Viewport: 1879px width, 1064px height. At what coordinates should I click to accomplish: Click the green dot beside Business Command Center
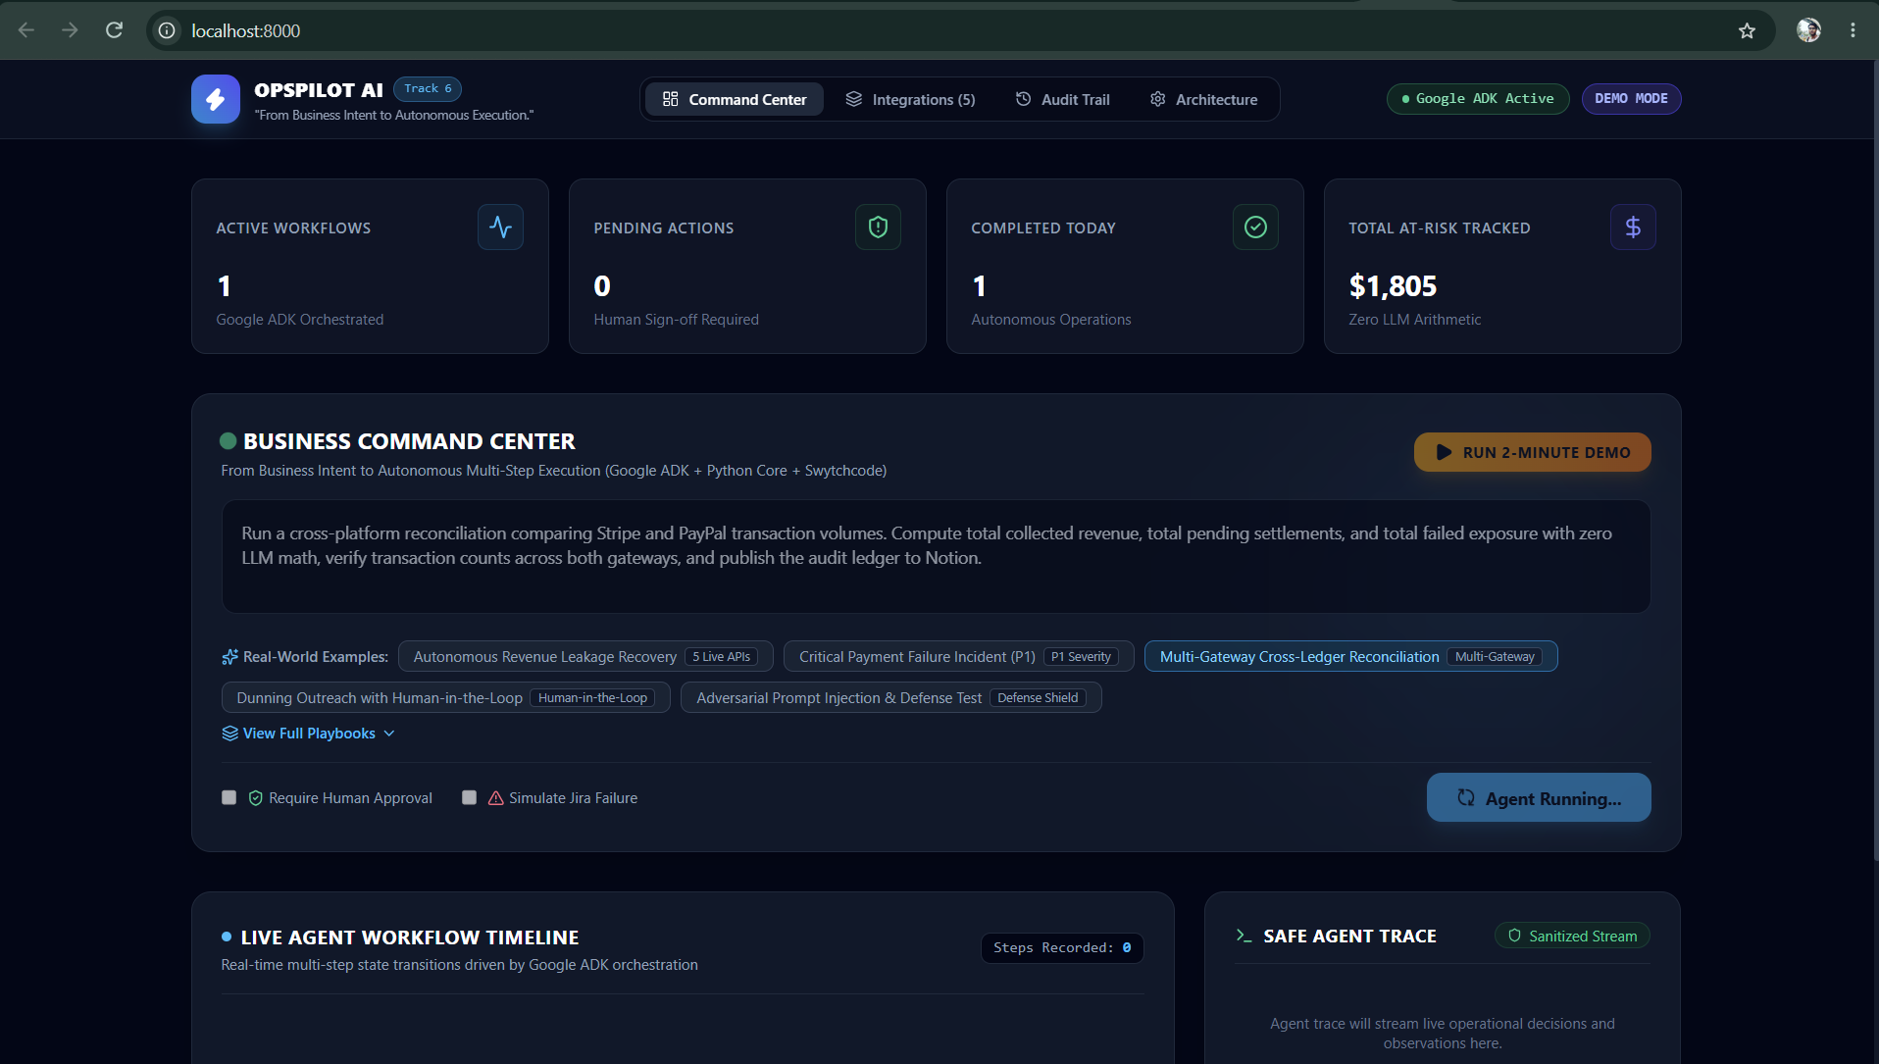[229, 441]
